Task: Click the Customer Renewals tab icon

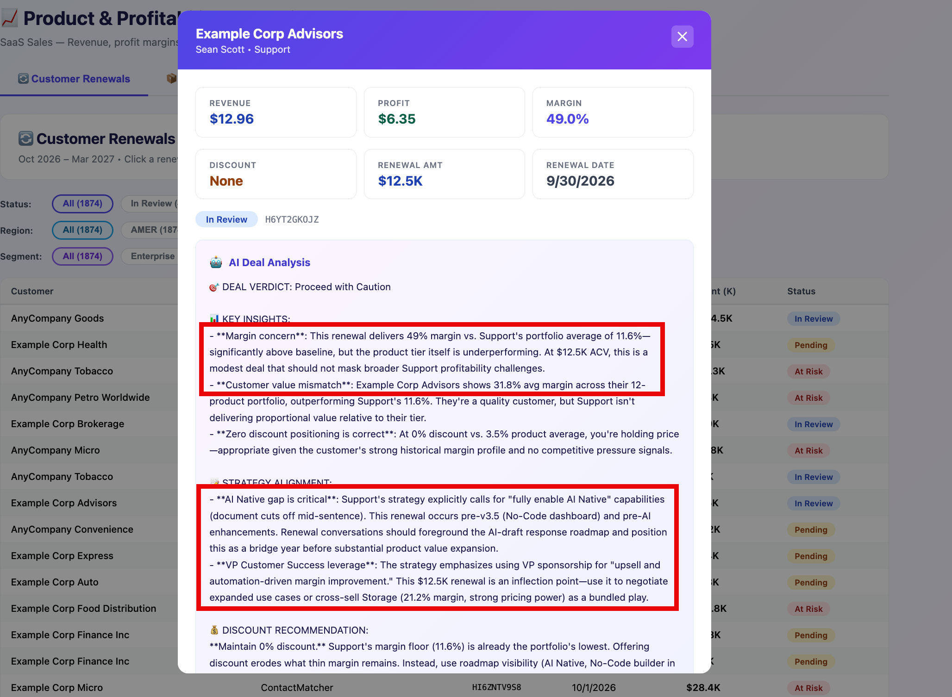Action: coord(23,79)
